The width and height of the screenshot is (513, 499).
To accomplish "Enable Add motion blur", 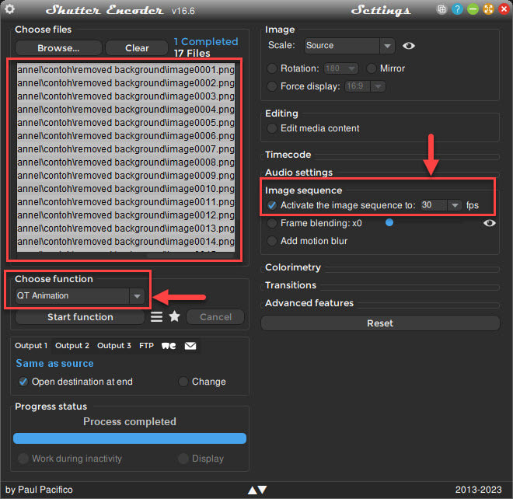I will pos(272,241).
